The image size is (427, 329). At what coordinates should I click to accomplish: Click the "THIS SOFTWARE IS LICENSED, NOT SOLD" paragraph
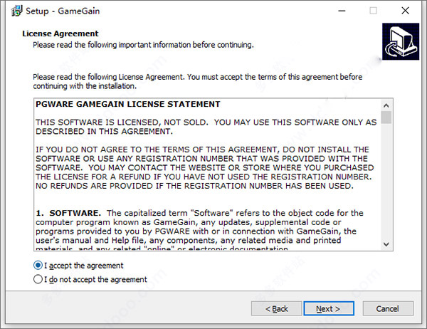[206, 127]
